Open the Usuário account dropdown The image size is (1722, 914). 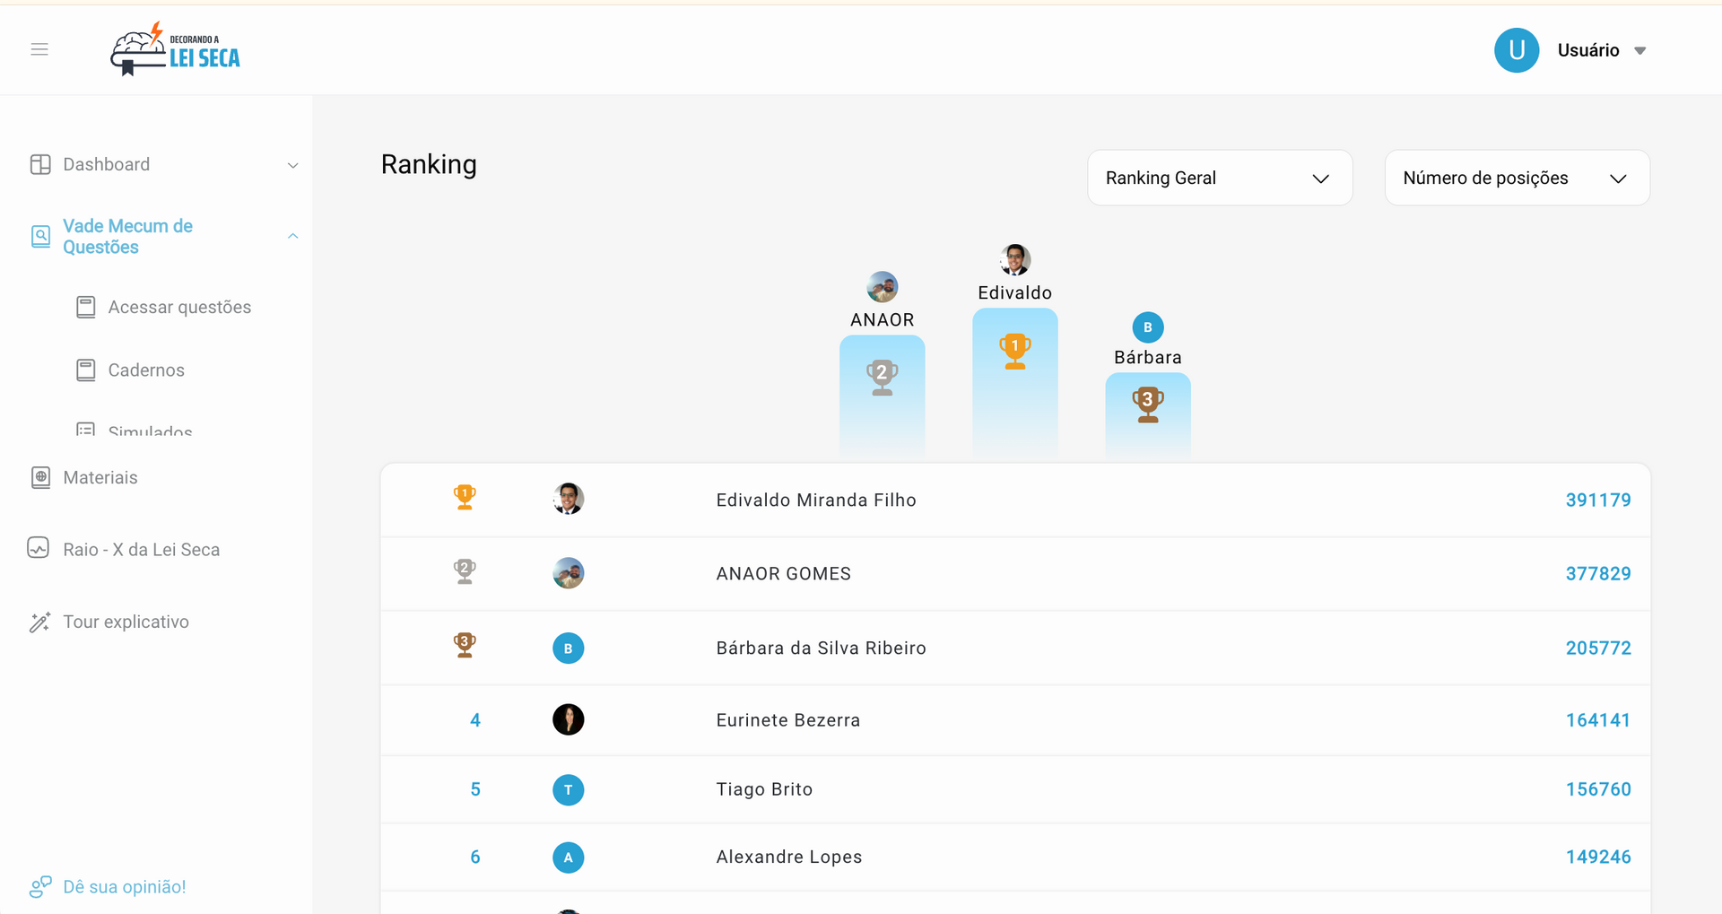(1603, 50)
